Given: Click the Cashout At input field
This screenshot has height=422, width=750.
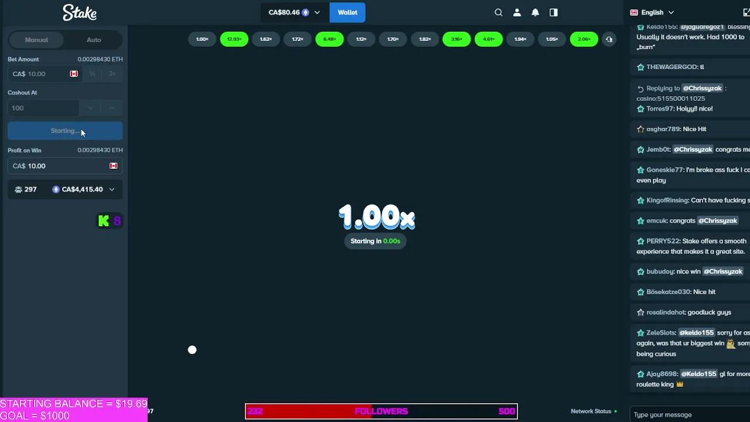Looking at the screenshot, I should coord(43,108).
